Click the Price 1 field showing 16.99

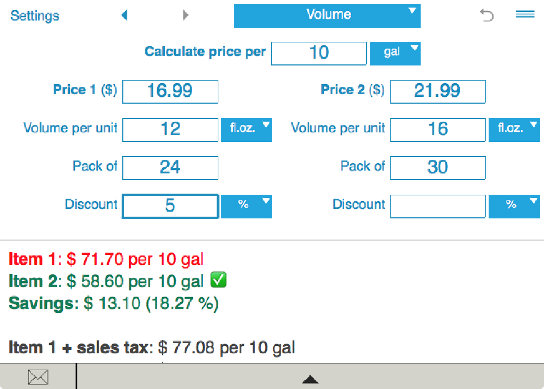170,92
